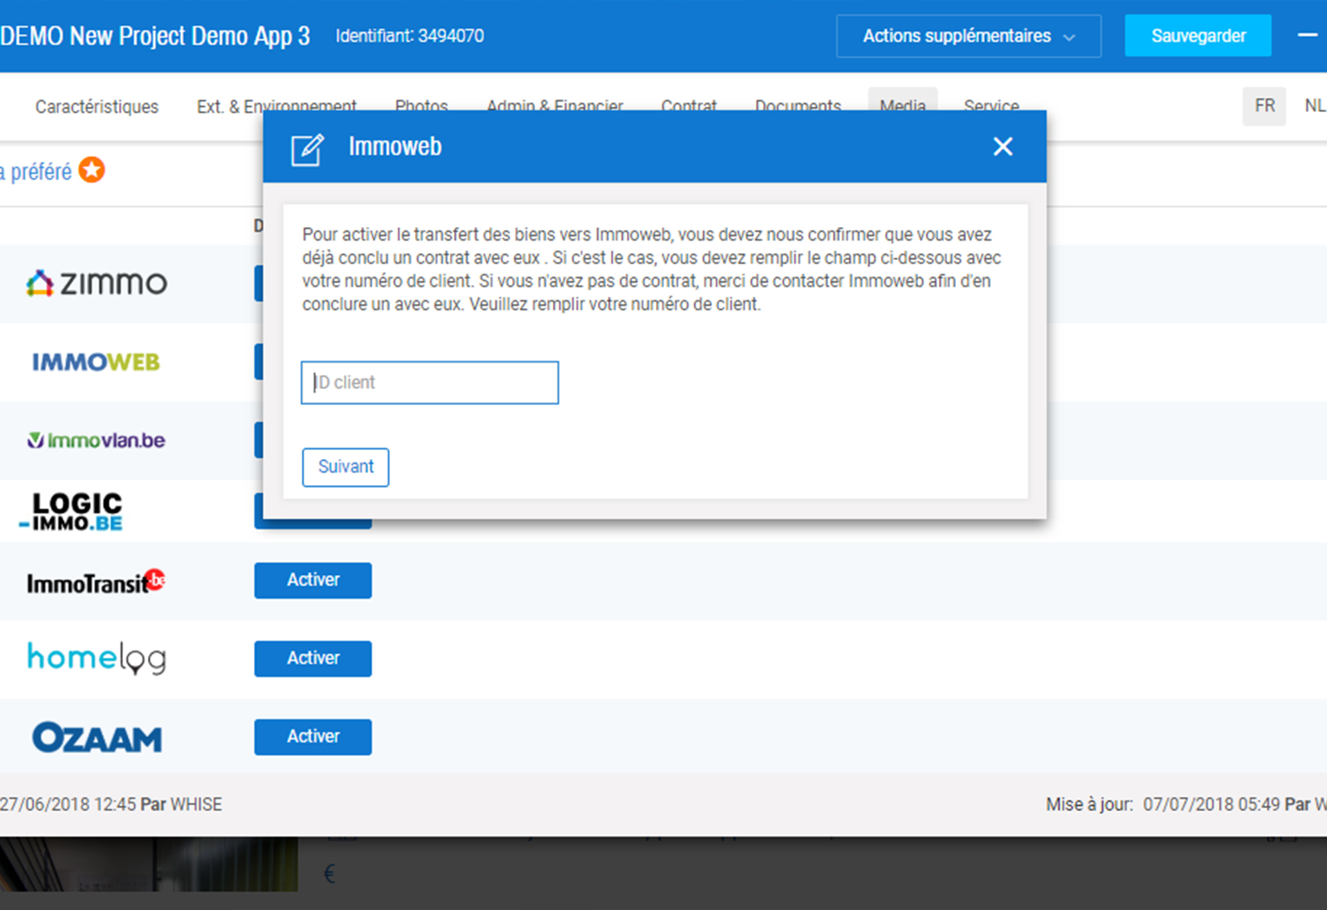Click the property photo thumbnail in background
Viewport: 1327px width, 910px height.
coord(149,864)
